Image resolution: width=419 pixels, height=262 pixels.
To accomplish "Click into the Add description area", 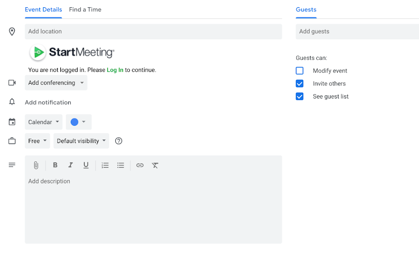I will click(x=153, y=209).
